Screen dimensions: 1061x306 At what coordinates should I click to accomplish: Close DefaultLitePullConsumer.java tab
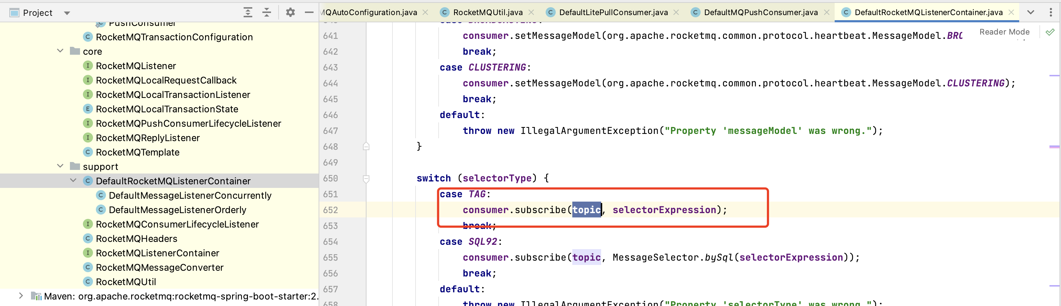tap(676, 12)
